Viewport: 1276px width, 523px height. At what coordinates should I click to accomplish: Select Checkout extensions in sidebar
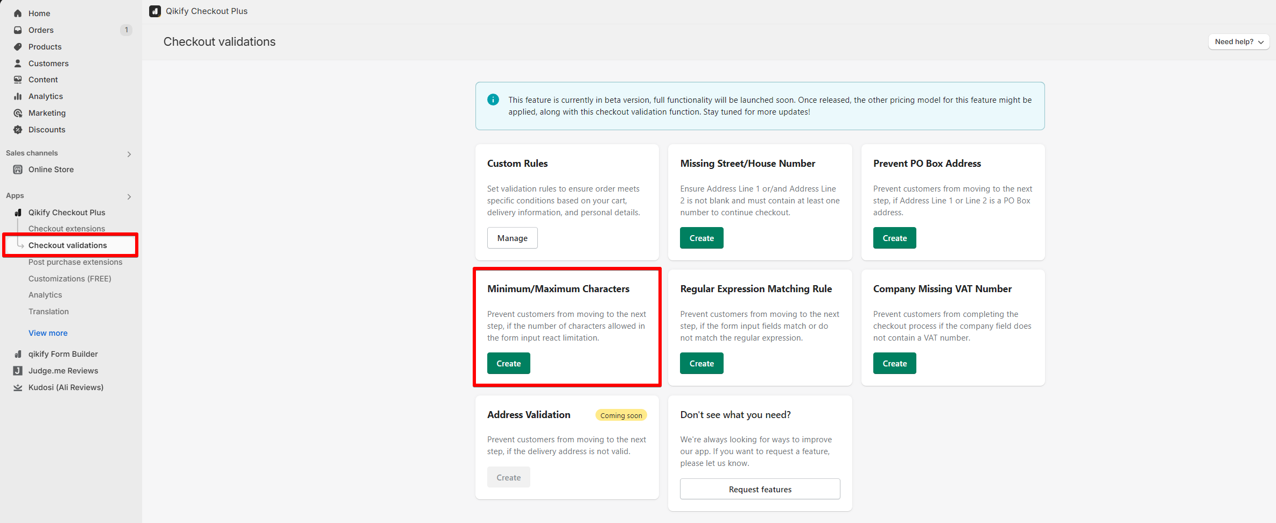(67, 229)
